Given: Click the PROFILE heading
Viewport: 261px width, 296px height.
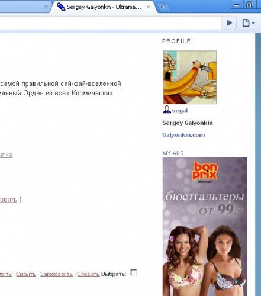Looking at the screenshot, I should click(x=176, y=41).
